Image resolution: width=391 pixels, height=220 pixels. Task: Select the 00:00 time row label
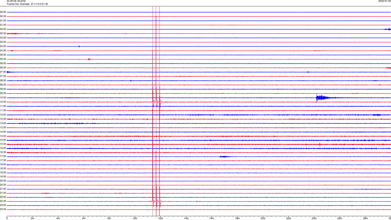tap(3, 12)
